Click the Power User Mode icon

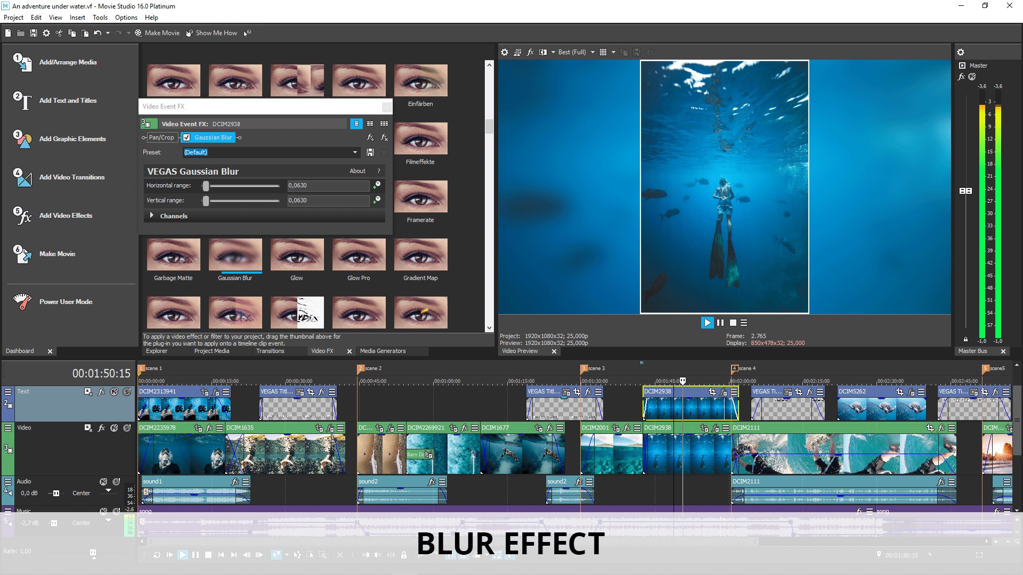[x=22, y=301]
